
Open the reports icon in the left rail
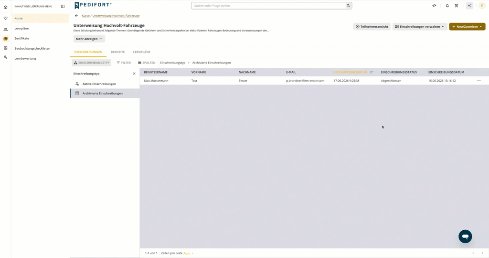coord(5,48)
